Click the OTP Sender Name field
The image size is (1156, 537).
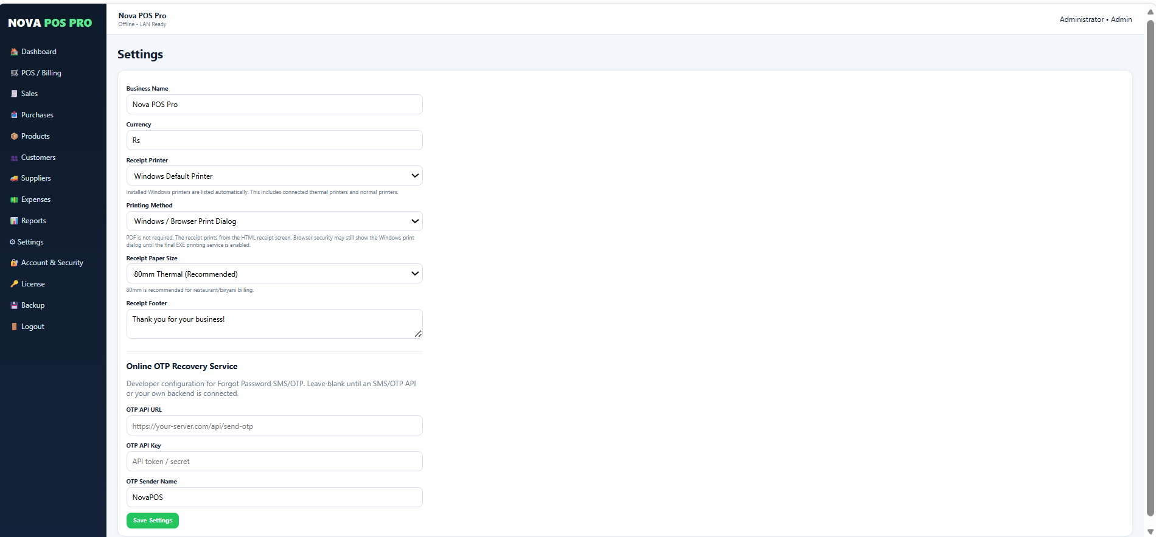pos(274,497)
